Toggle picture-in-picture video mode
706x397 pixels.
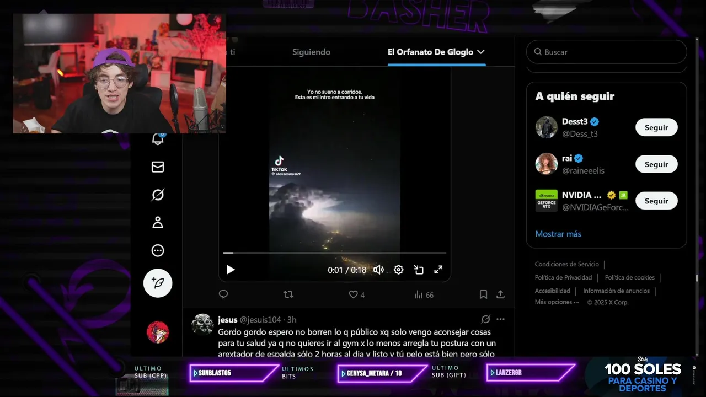(419, 270)
